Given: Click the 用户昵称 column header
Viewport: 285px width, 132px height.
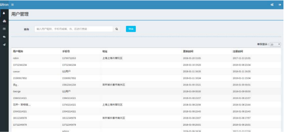Looking at the screenshot, I should point(18,52).
